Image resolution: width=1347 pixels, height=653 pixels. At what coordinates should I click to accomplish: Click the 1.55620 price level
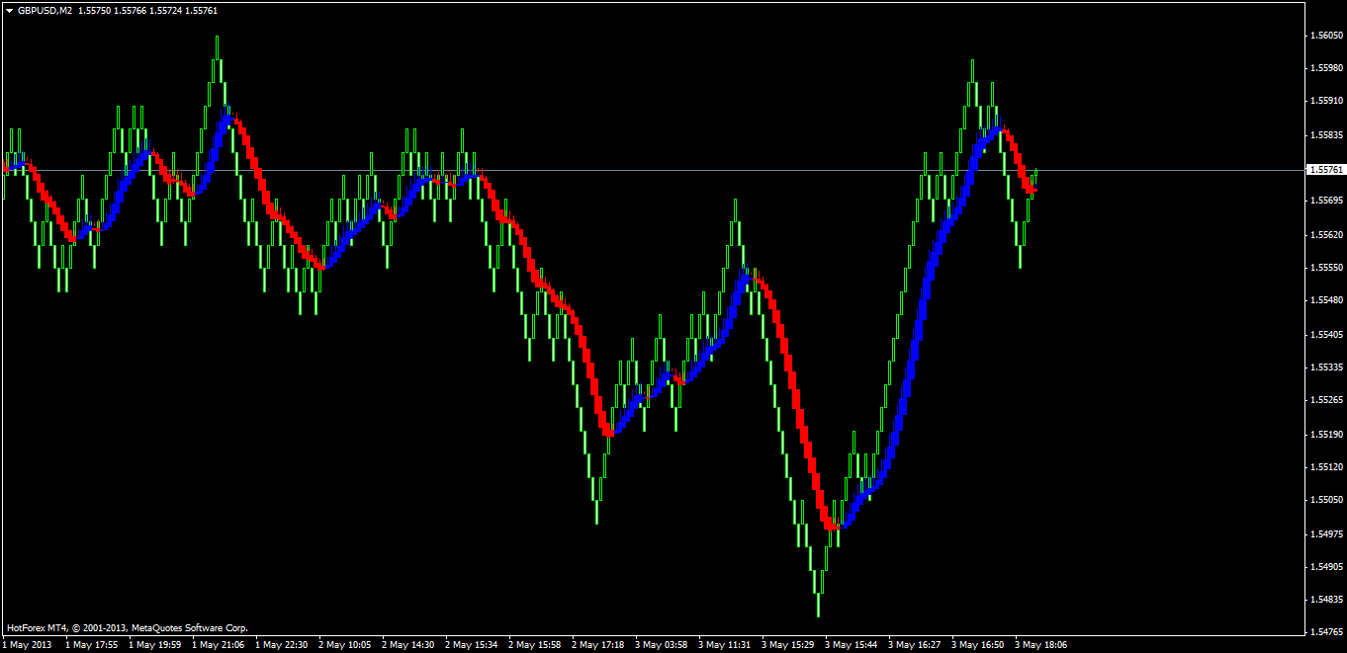tap(1325, 235)
